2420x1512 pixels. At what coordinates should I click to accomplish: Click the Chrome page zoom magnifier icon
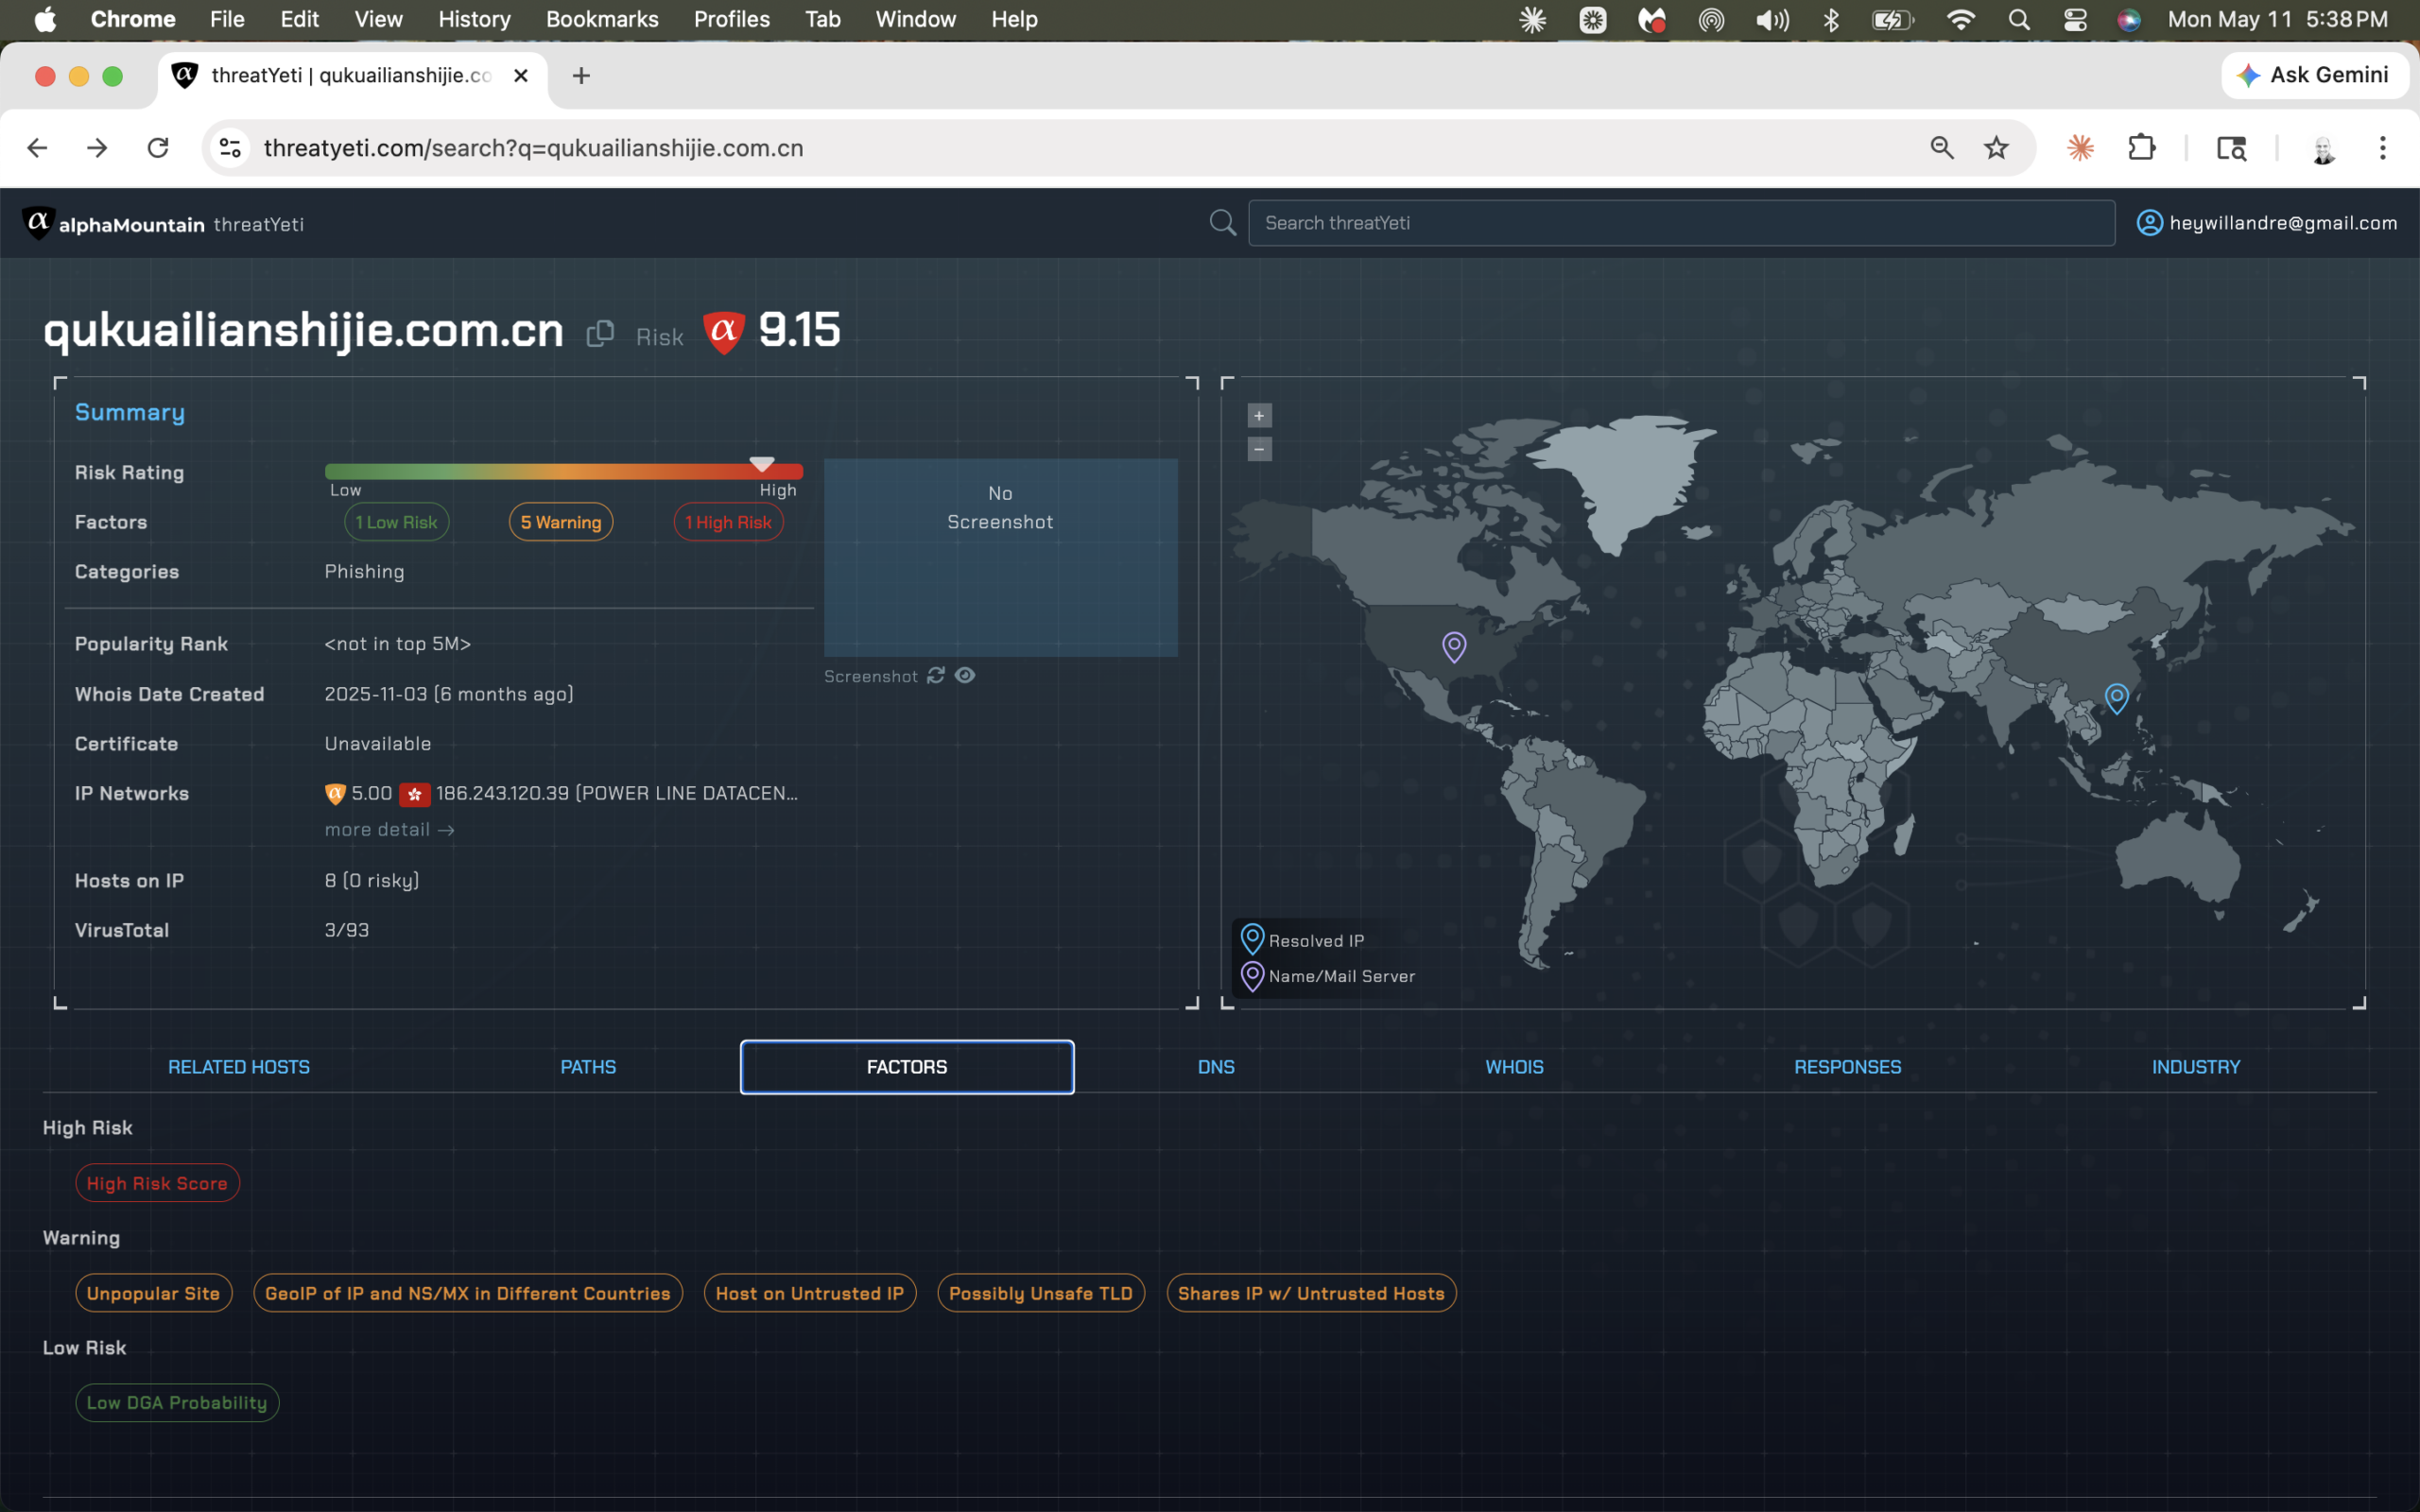point(1942,148)
